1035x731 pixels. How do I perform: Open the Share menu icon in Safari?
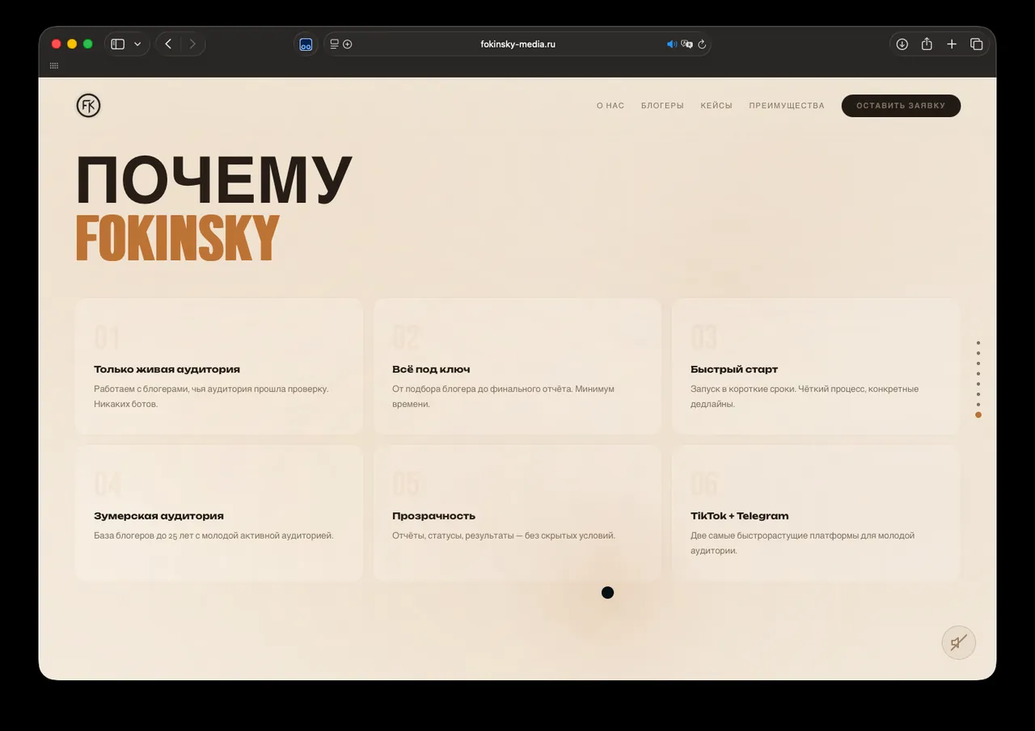click(x=927, y=44)
